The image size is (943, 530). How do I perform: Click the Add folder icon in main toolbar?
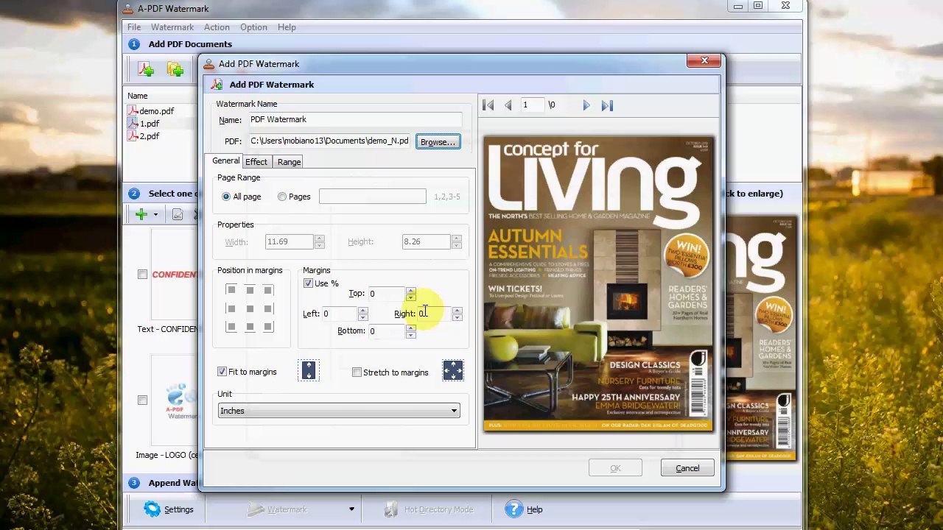(175, 69)
